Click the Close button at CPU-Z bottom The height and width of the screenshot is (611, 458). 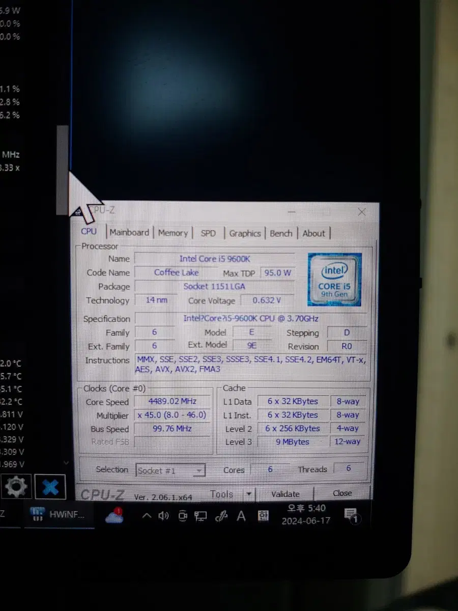tap(342, 493)
